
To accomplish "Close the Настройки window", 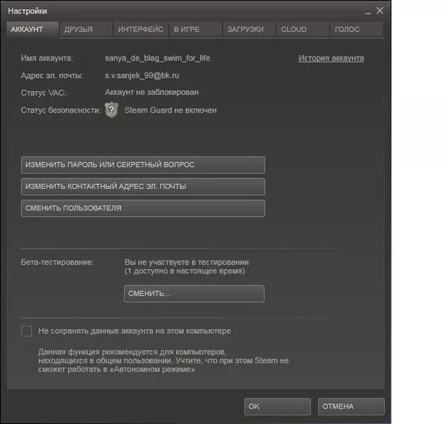I will [x=380, y=11].
